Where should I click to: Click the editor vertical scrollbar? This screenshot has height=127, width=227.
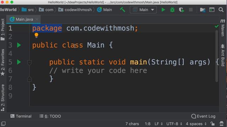click(x=217, y=56)
